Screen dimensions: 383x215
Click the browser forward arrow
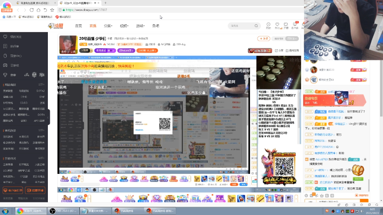tap(25, 10)
